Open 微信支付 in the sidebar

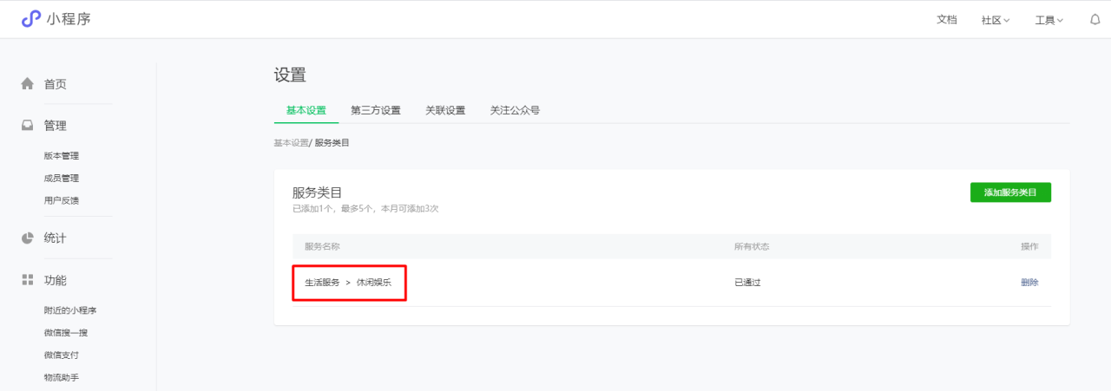(x=62, y=355)
